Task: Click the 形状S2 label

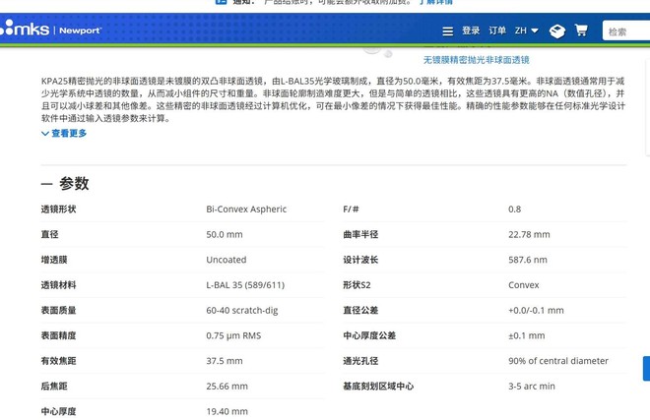Action: (357, 285)
